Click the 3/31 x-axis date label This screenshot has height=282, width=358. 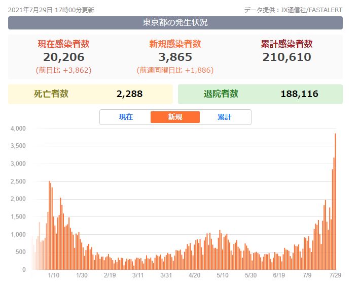166,275
